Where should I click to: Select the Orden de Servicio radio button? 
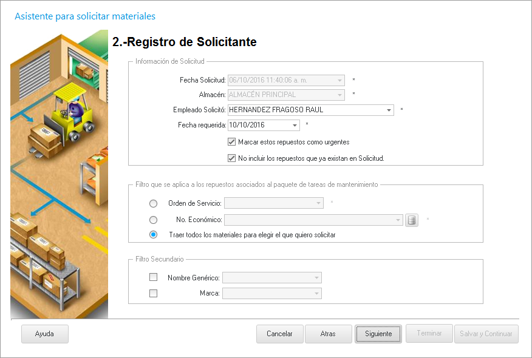pos(153,203)
